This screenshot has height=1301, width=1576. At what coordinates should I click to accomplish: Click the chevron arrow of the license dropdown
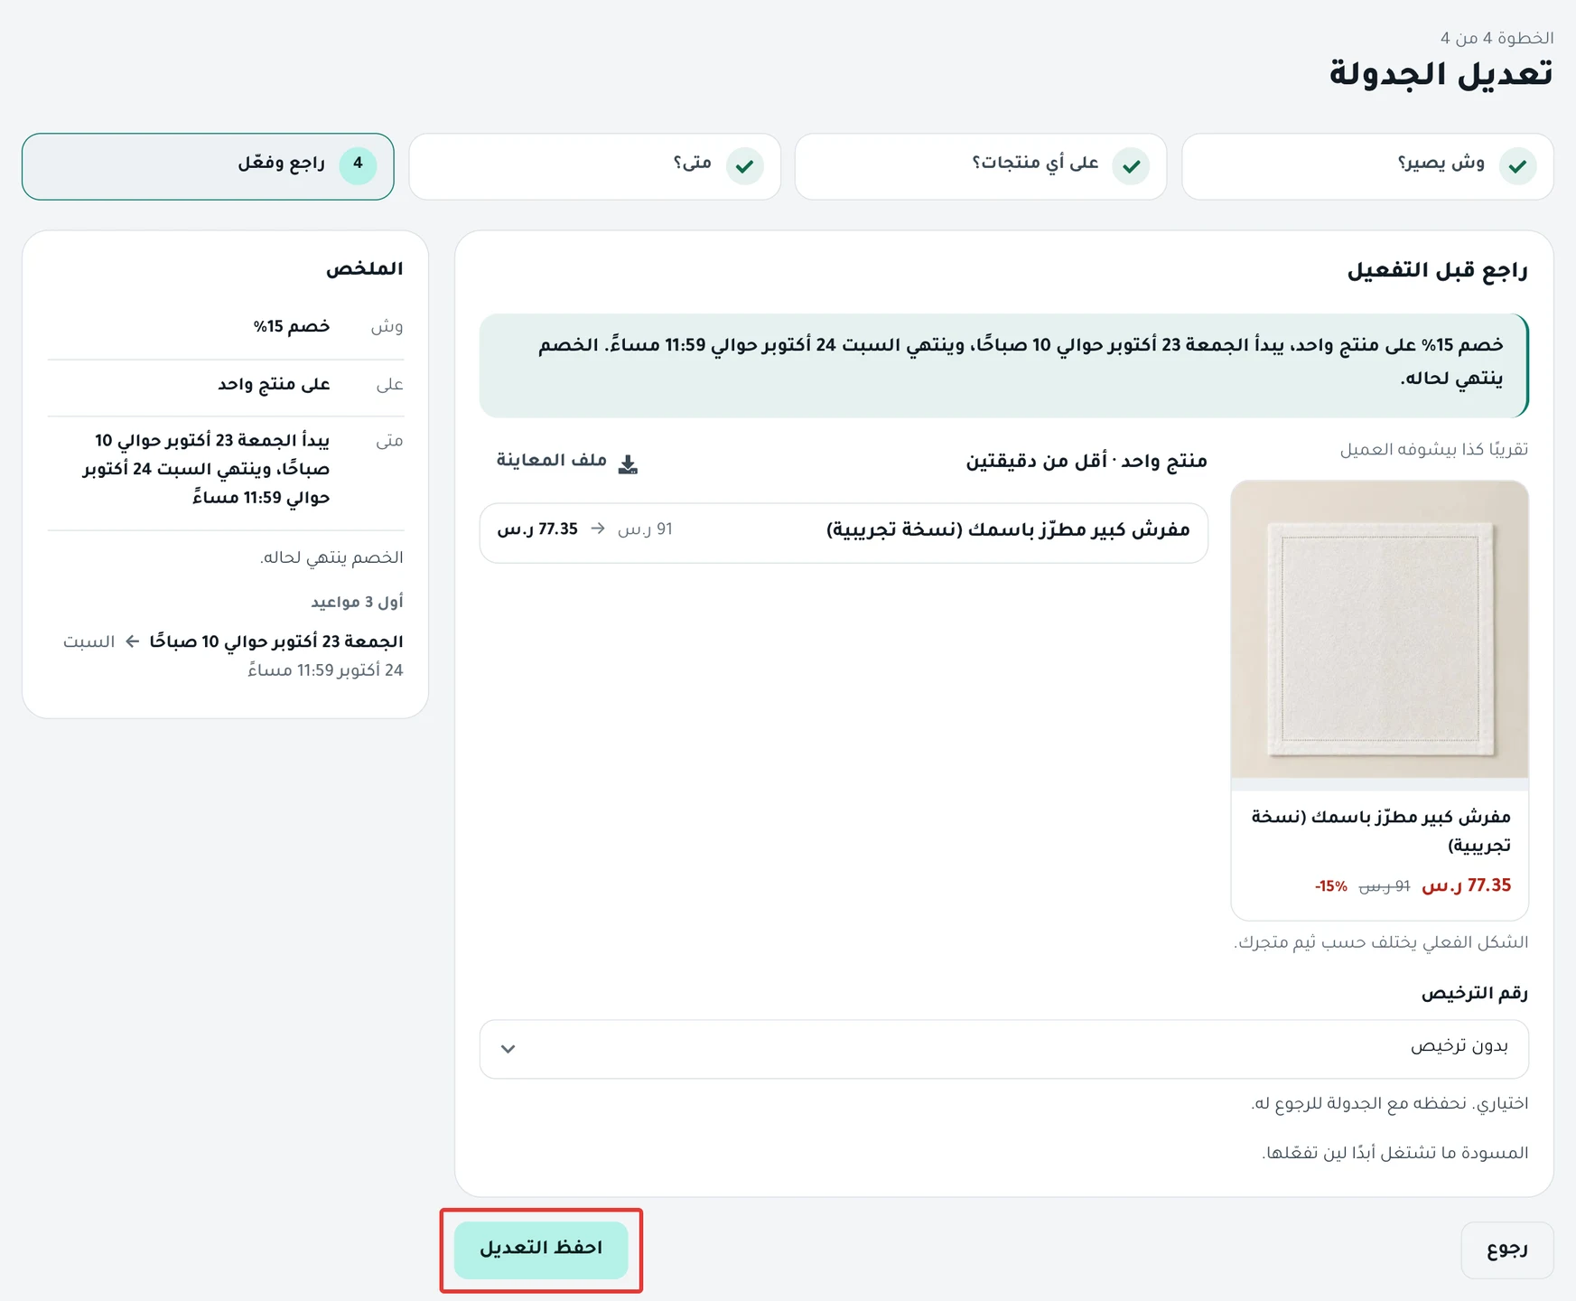(508, 1049)
